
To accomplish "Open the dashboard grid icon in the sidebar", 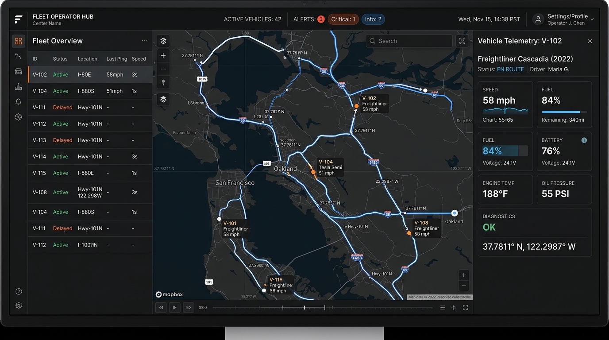I will [x=18, y=41].
